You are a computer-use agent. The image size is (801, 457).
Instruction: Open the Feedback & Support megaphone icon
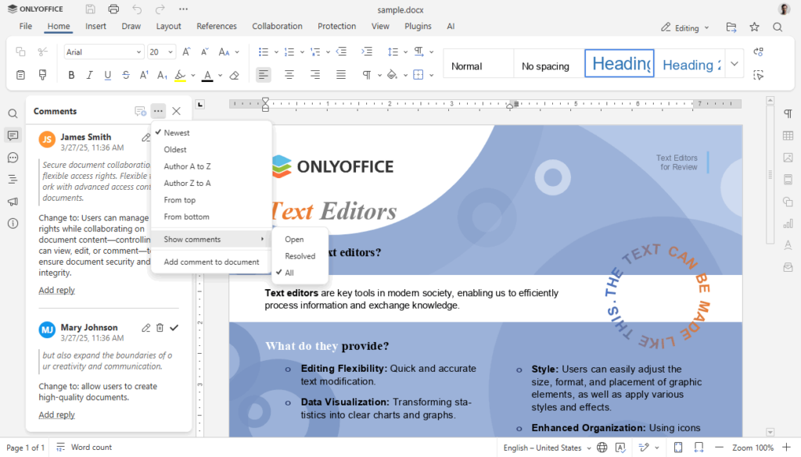pyautogui.click(x=12, y=202)
